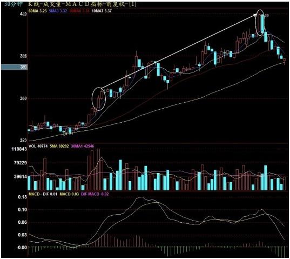Click the white trend arrow line
This screenshot has width=290, height=259.
tap(179, 51)
